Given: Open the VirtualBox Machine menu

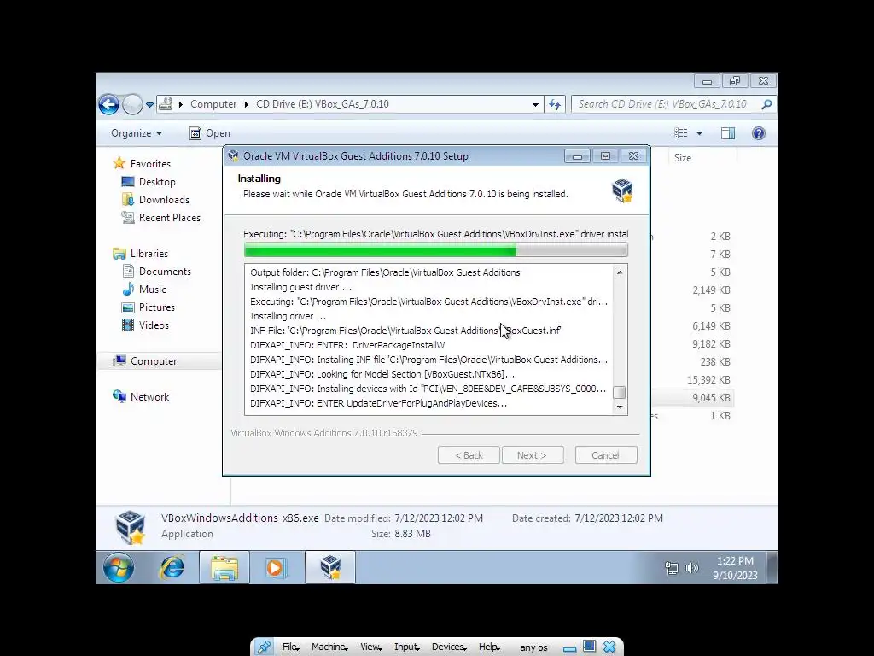Looking at the screenshot, I should [x=329, y=647].
